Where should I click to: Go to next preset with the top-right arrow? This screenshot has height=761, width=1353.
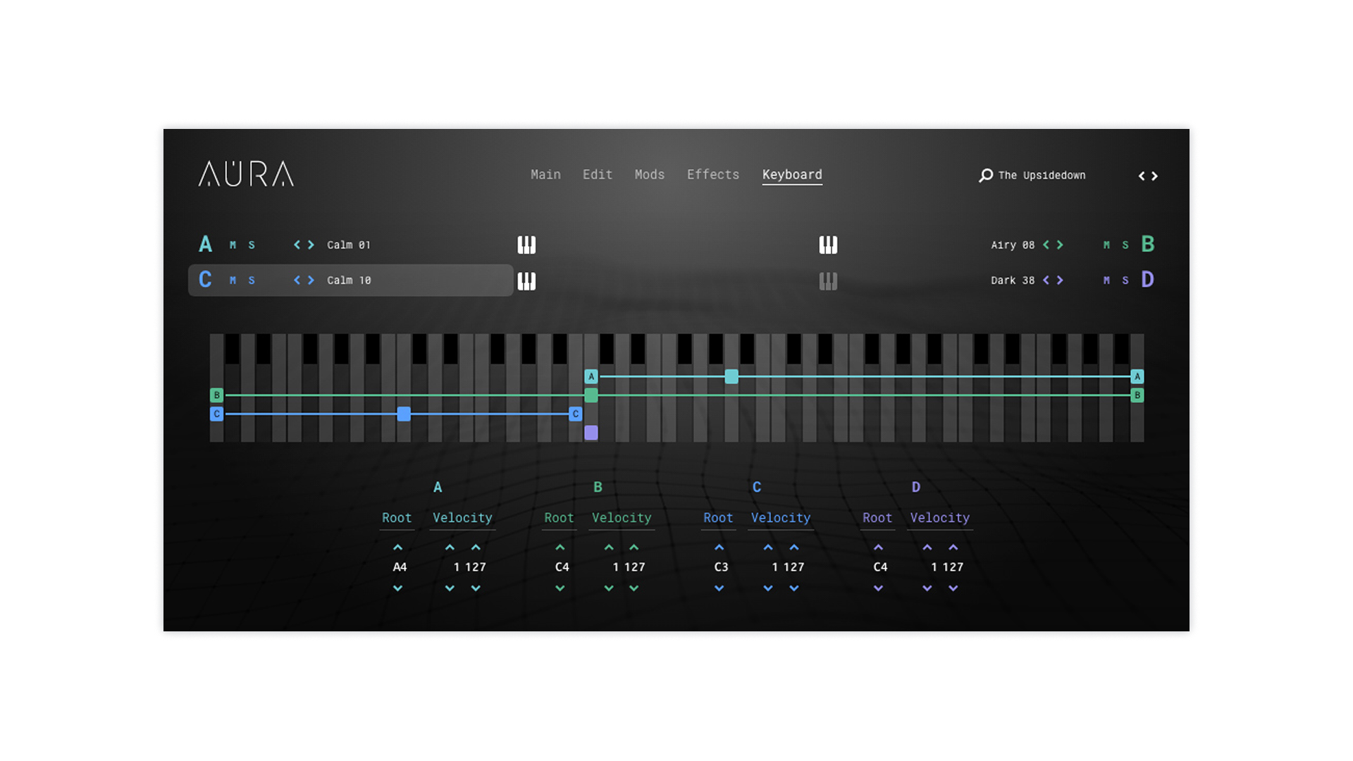coord(1155,176)
